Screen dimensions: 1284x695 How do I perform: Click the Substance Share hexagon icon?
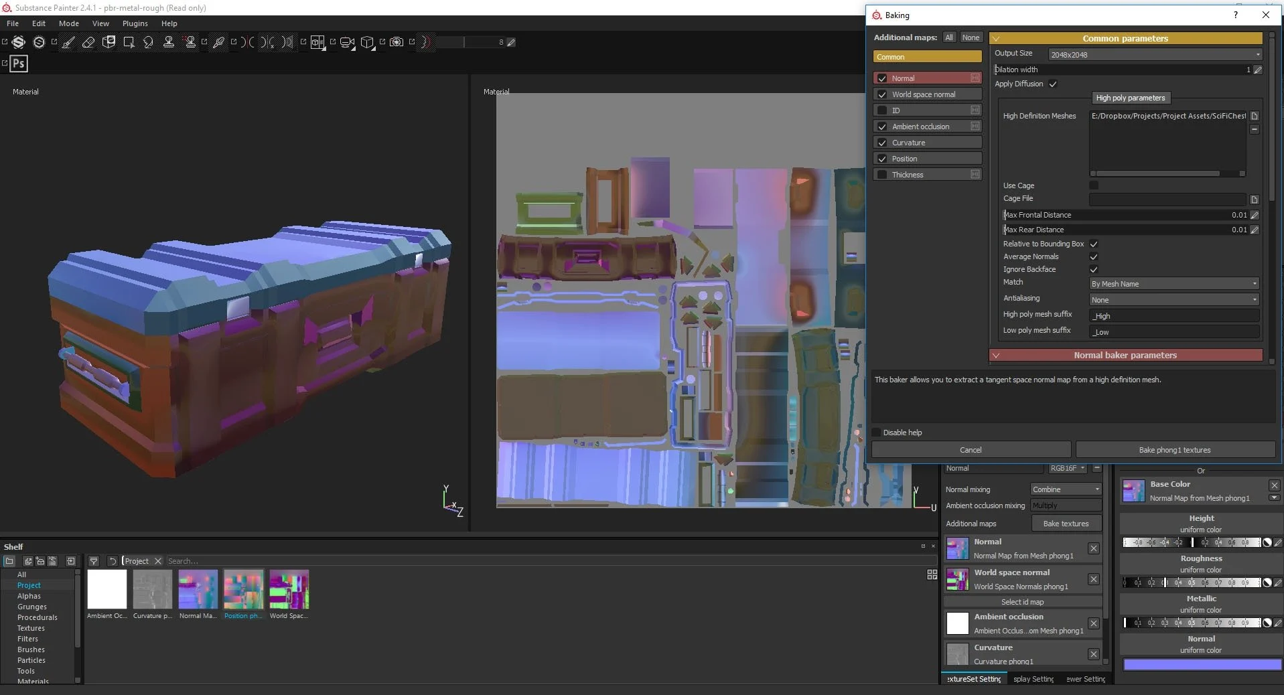[19, 42]
